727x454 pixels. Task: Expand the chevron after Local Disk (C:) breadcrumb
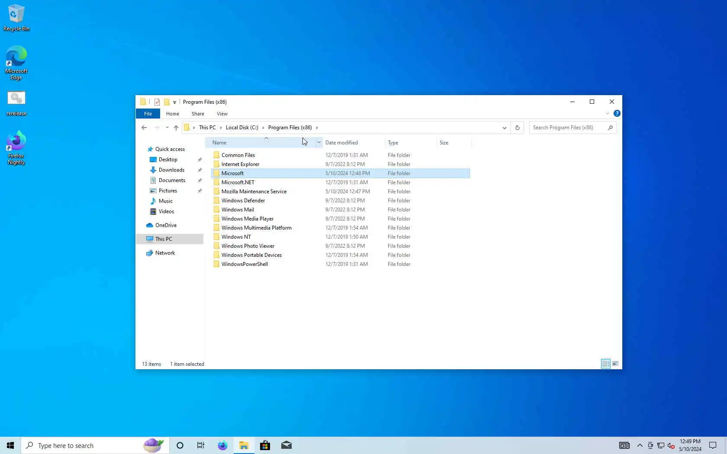[263, 128]
